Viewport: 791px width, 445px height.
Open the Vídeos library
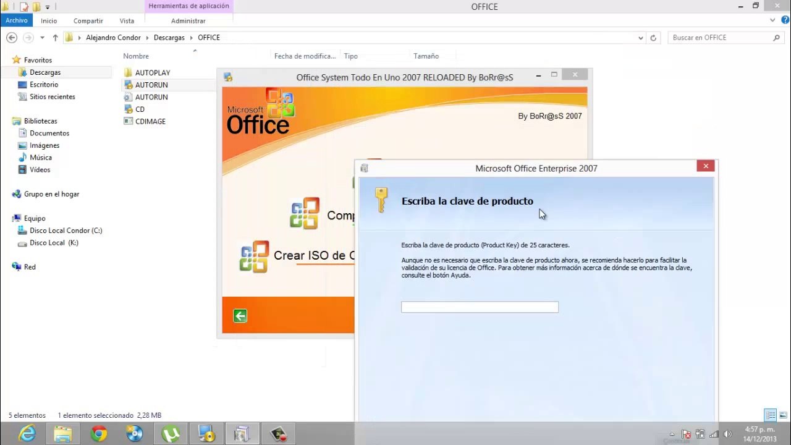[x=40, y=169]
